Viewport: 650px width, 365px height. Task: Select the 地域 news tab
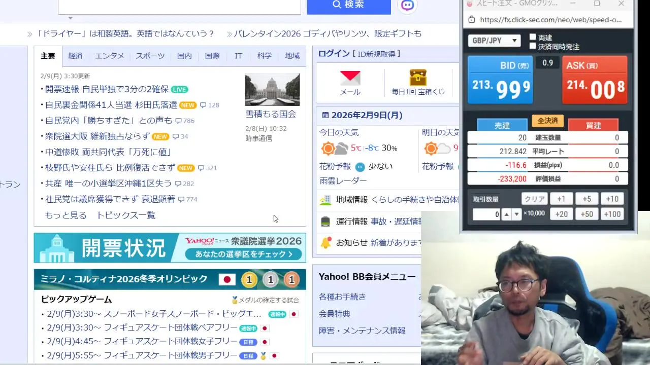tap(292, 56)
